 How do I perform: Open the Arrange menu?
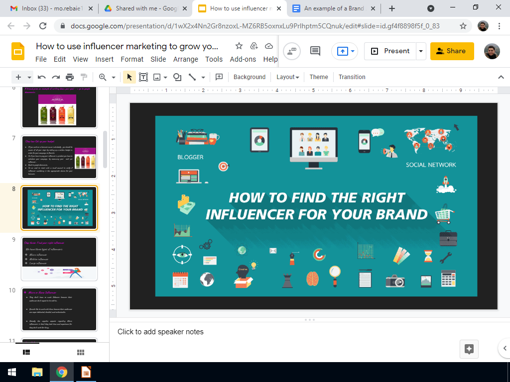pos(185,59)
